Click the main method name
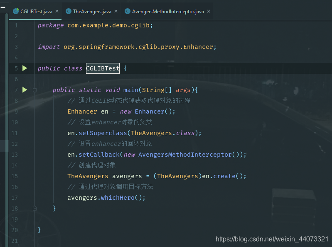 130,90
